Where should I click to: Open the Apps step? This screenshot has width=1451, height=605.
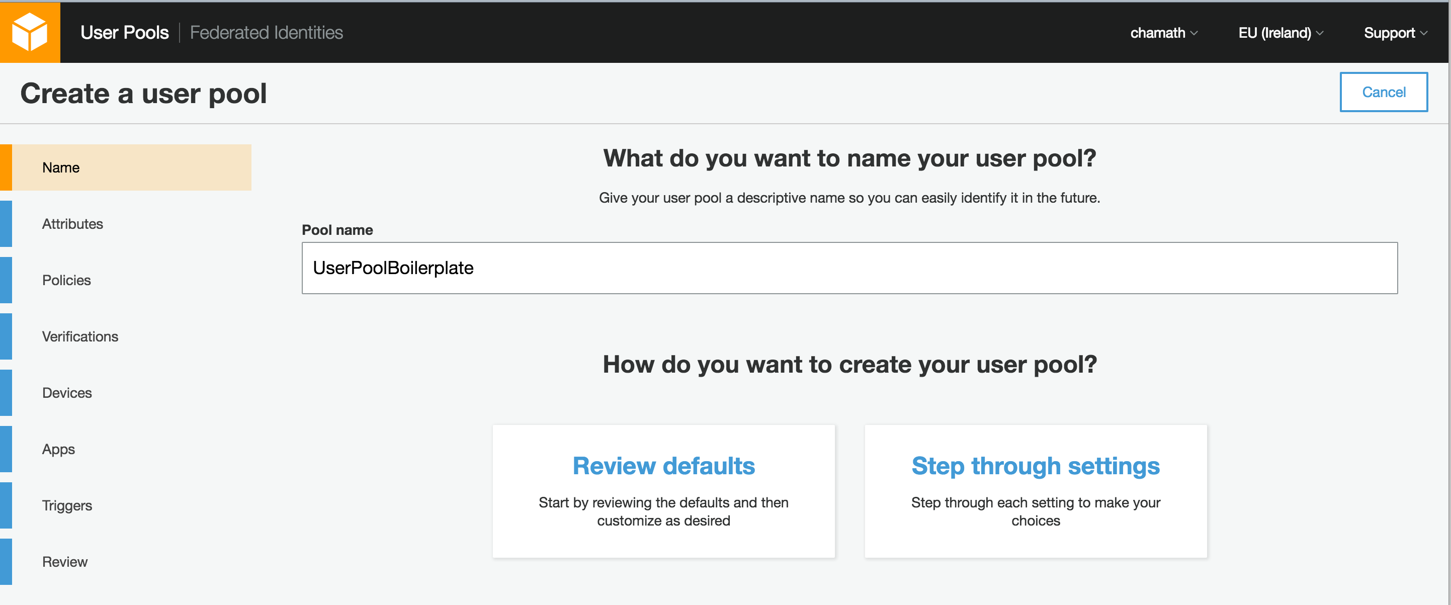tap(58, 449)
